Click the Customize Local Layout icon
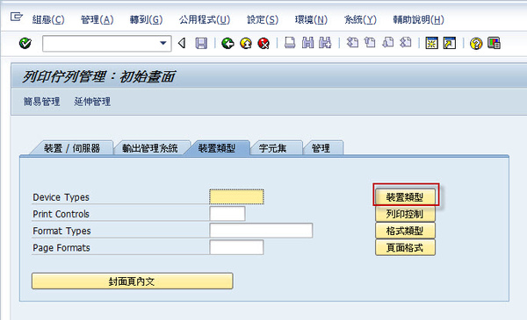The height and width of the screenshot is (320, 527). pos(494,43)
